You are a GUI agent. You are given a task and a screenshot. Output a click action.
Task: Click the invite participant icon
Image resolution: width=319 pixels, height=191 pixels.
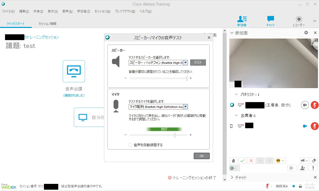point(303,168)
